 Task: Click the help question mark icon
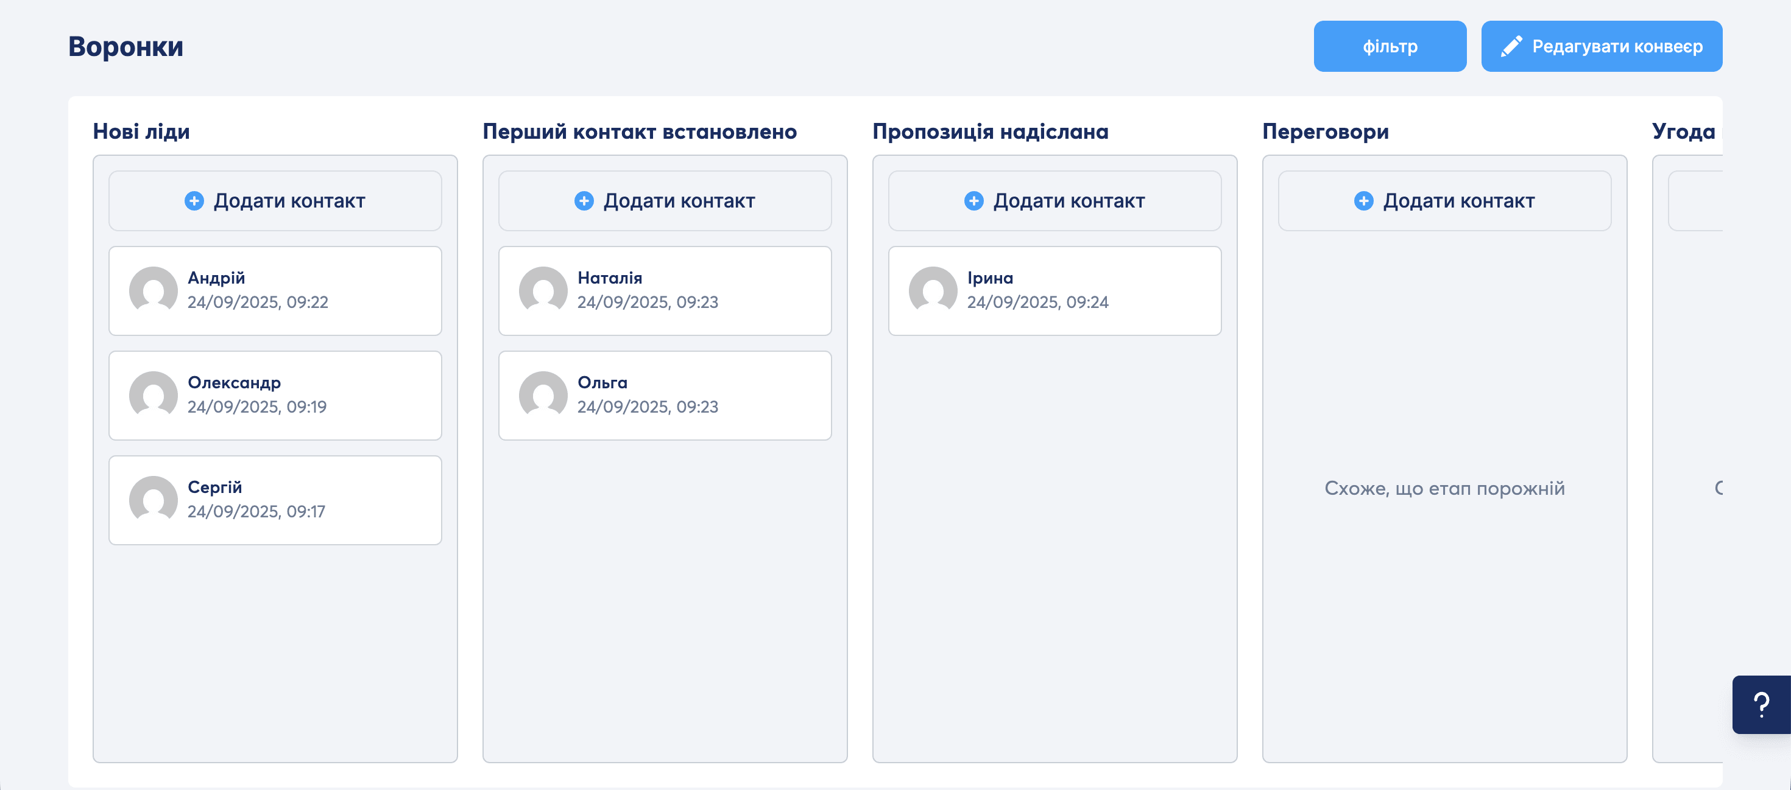[x=1761, y=705]
